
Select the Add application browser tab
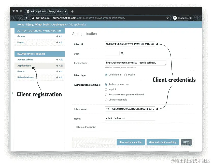pos(46,11)
